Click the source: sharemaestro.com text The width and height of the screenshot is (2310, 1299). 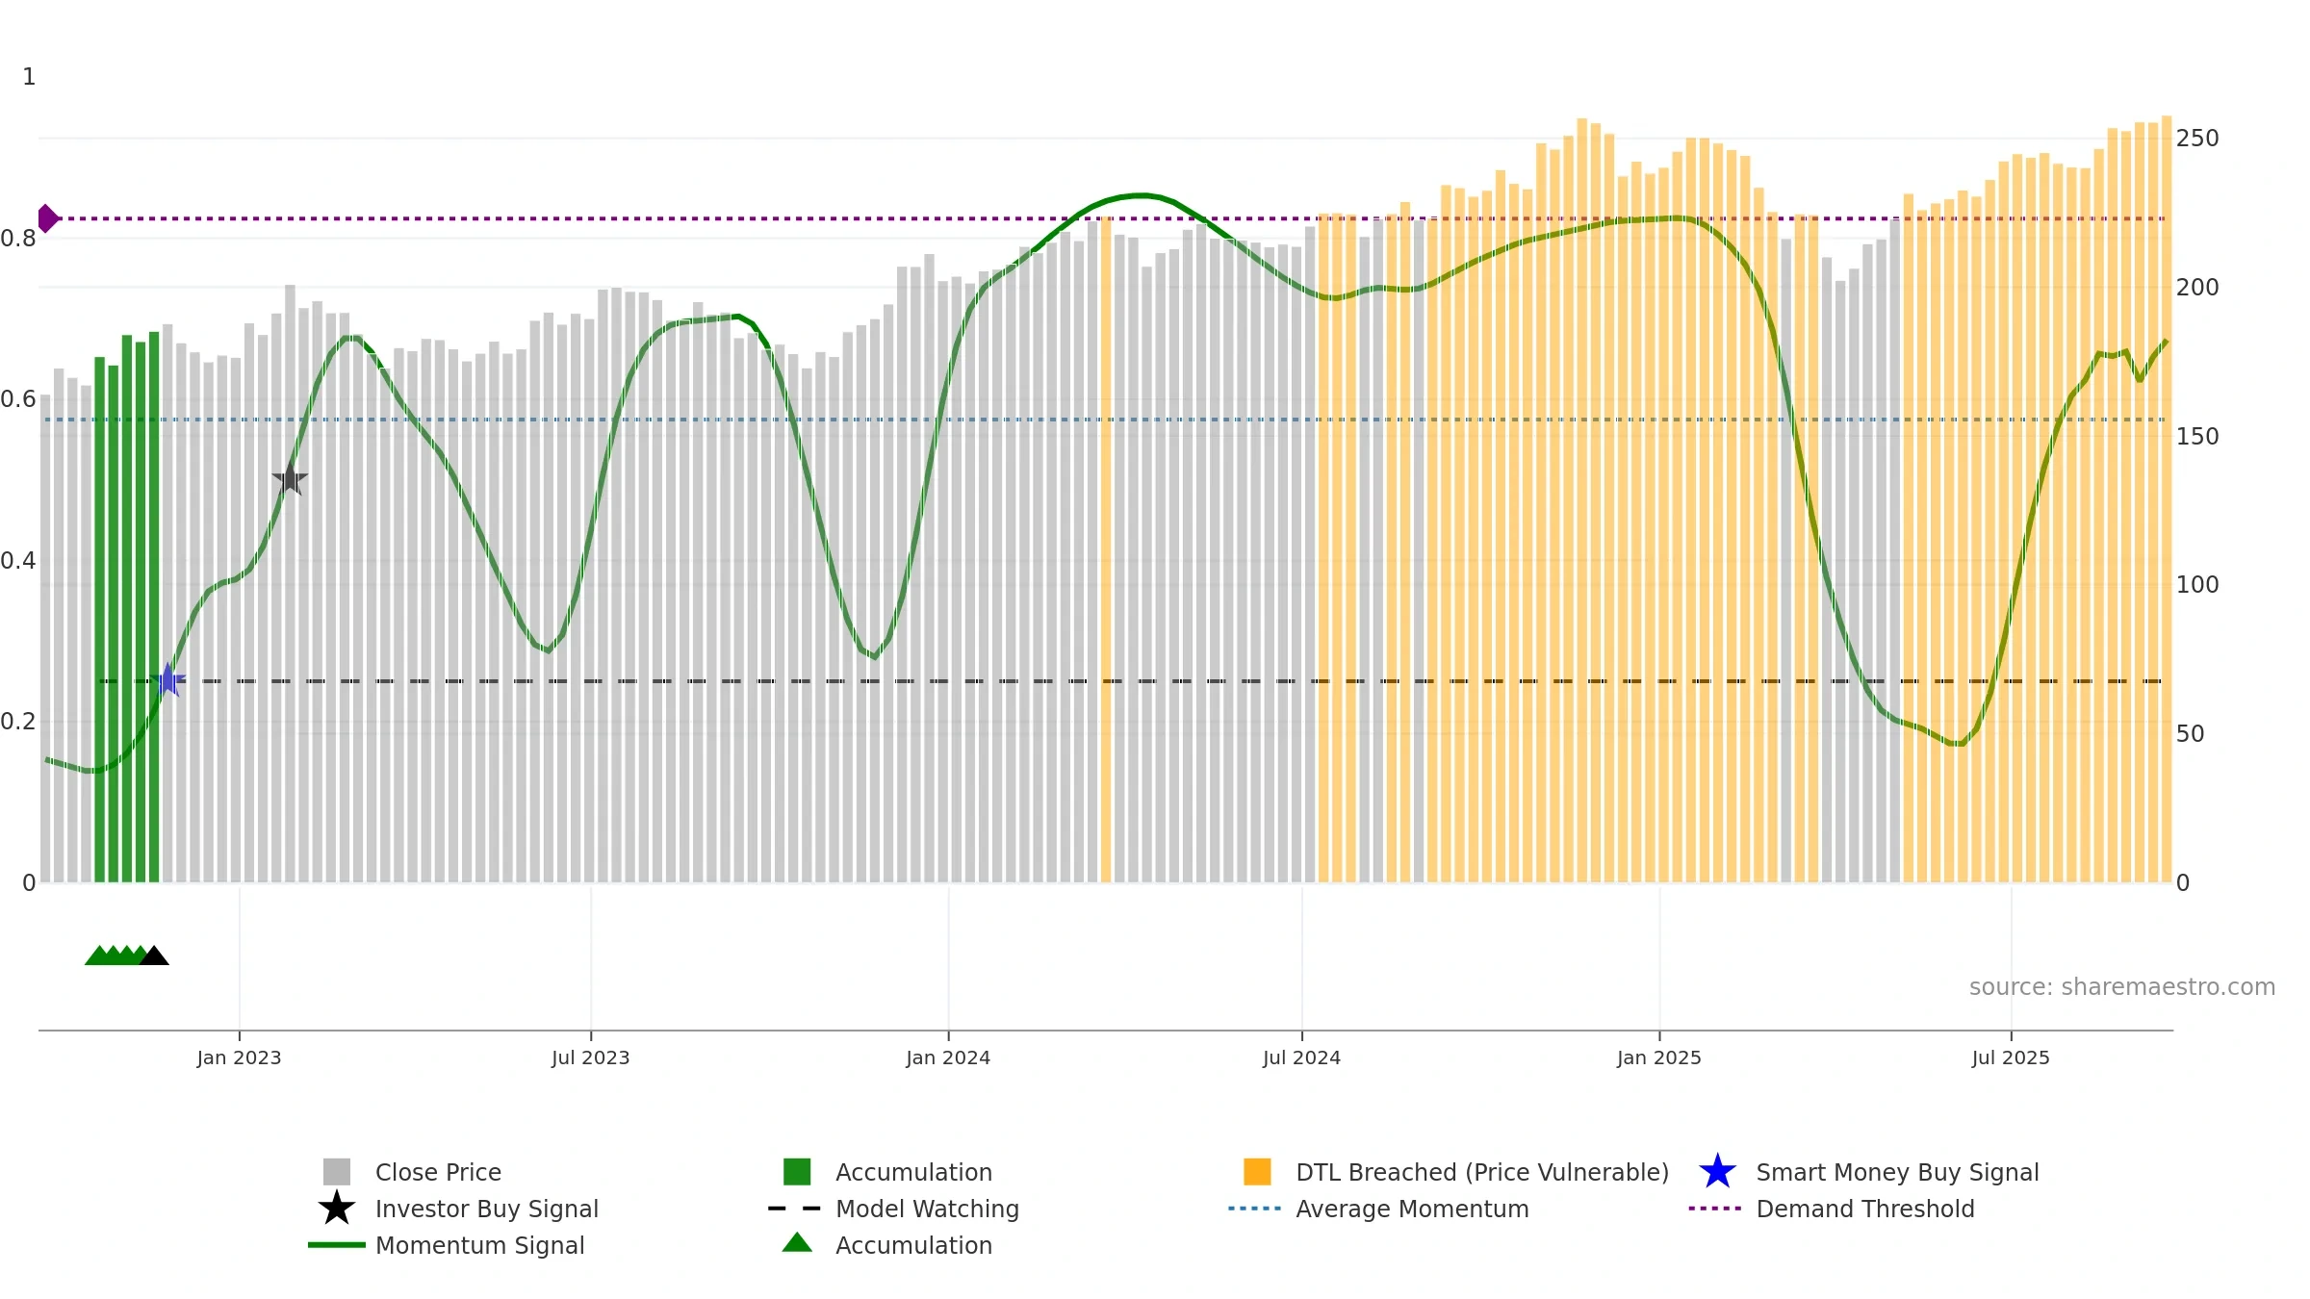pyautogui.click(x=2122, y=987)
